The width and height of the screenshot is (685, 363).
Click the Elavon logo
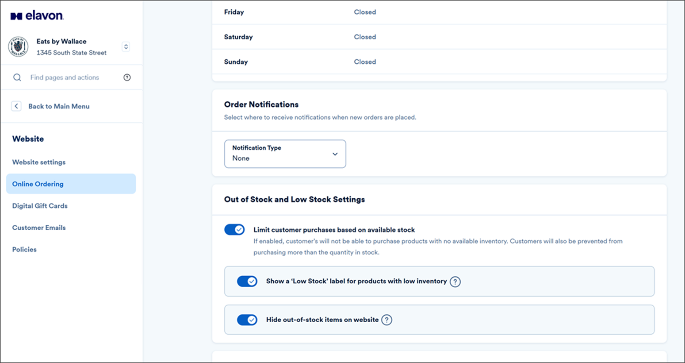tap(37, 15)
